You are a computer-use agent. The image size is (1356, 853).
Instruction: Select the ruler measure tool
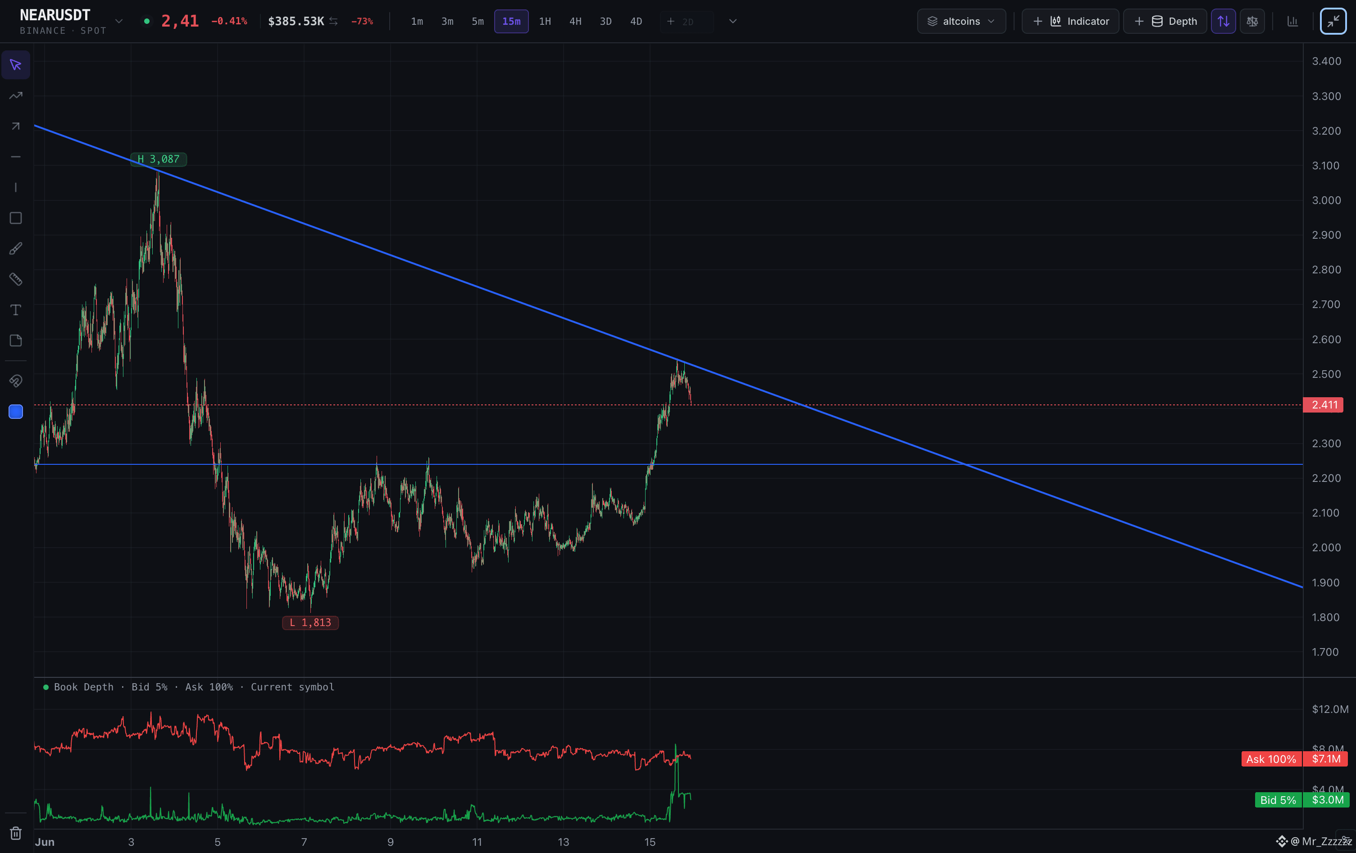(16, 279)
